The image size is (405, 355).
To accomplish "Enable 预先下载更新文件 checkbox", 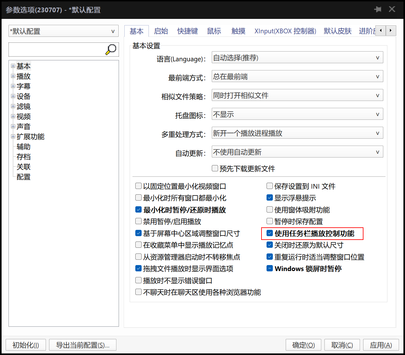I will pyautogui.click(x=215, y=168).
